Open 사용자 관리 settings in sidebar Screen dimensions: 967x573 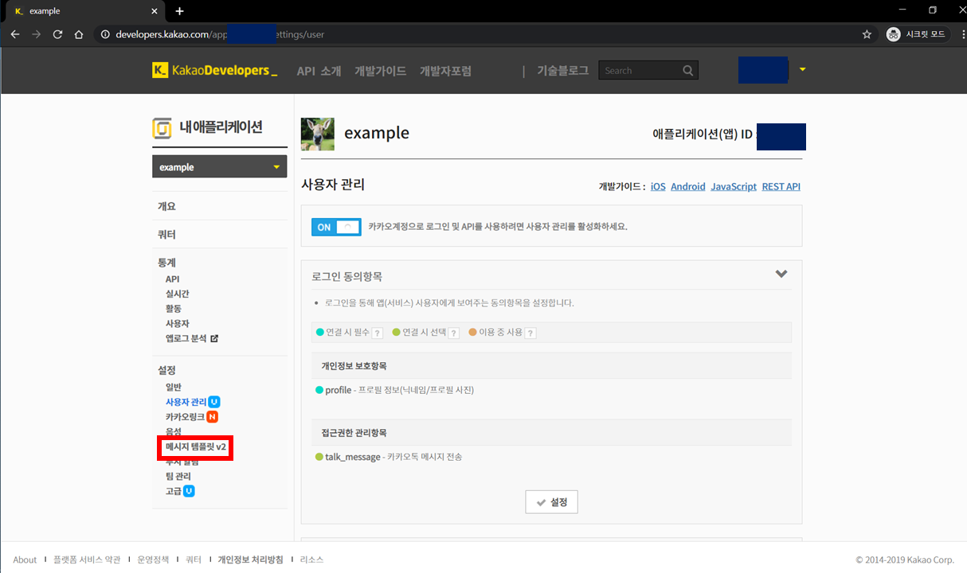point(186,402)
